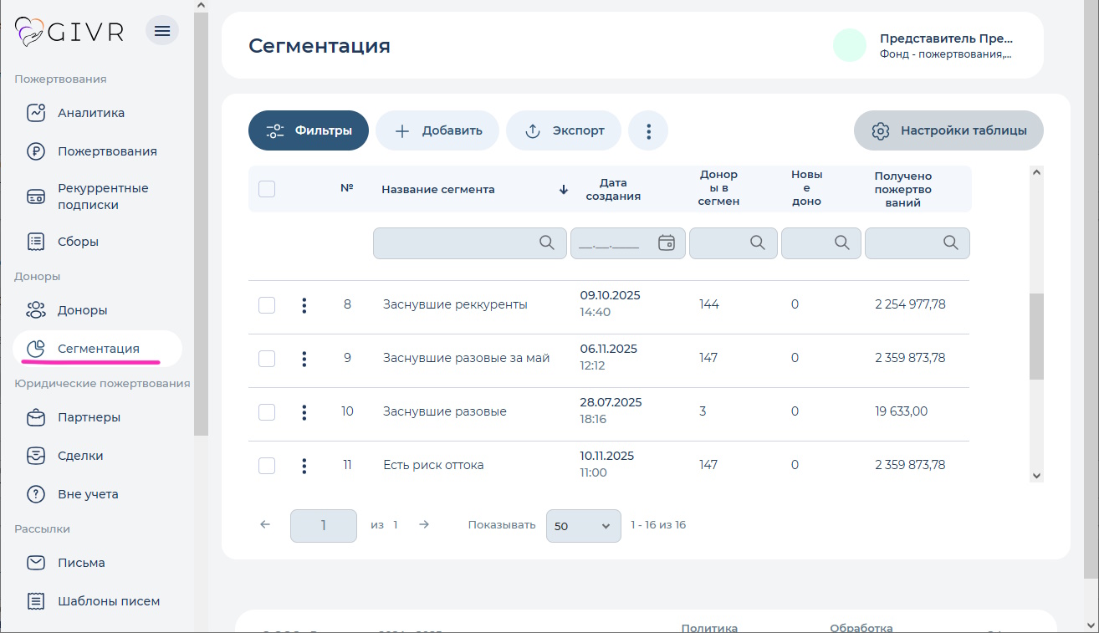Collapse the sidebar with the hamburger button

point(161,29)
